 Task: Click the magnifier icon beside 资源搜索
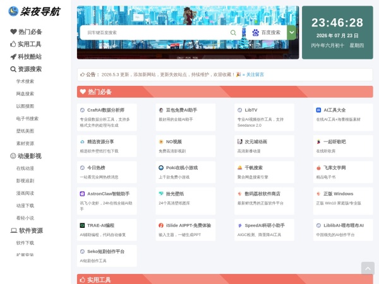pyautogui.click(x=13, y=69)
